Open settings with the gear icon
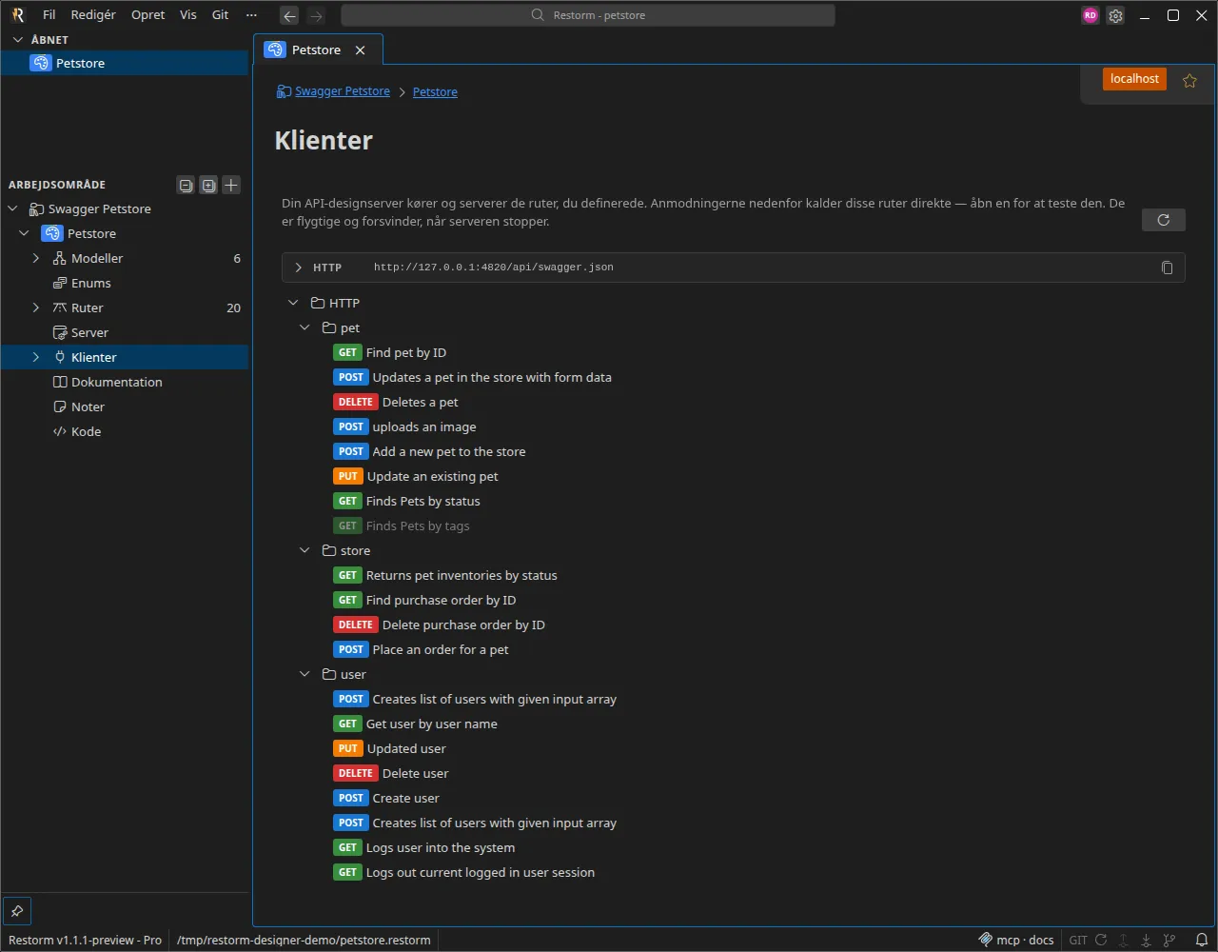This screenshot has width=1218, height=952. click(1116, 15)
